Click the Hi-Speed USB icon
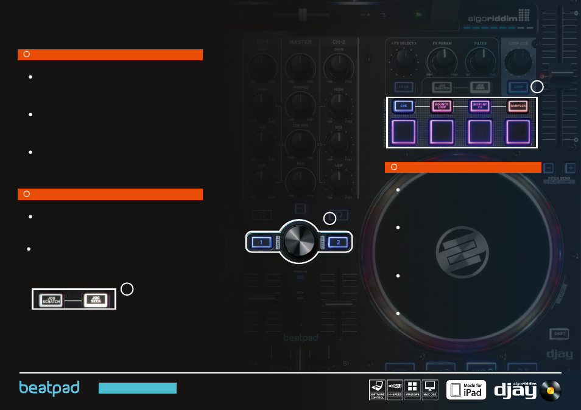Screen dimensions: 581x410 click(395, 390)
